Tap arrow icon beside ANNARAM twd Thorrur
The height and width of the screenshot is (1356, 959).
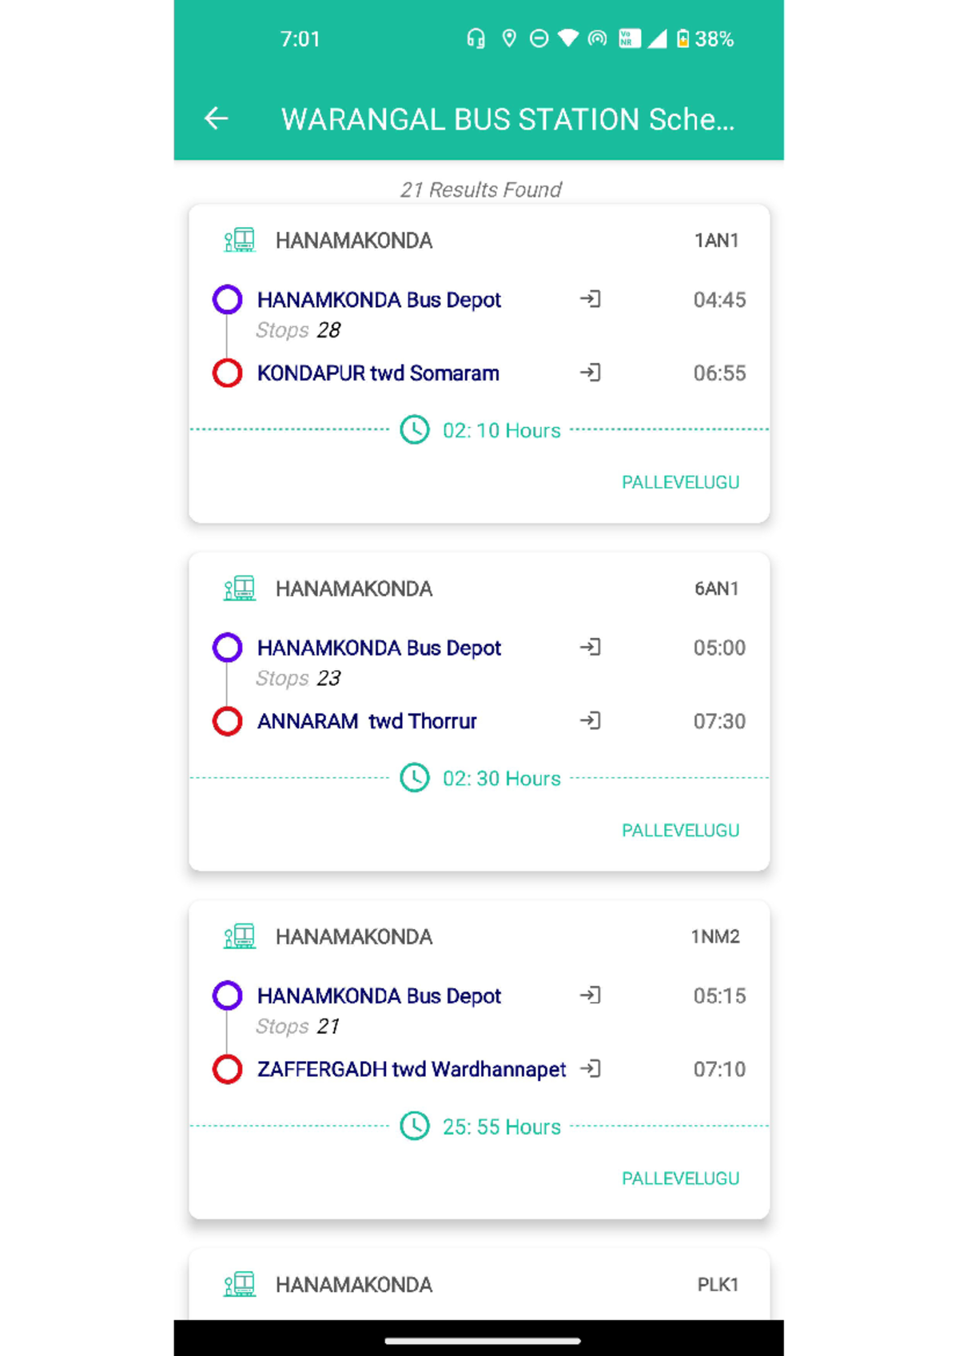click(591, 720)
